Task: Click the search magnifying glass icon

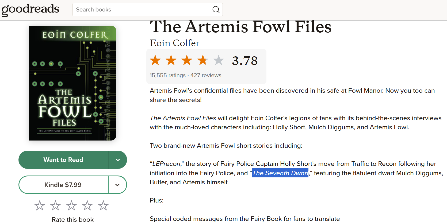Action: (216, 10)
